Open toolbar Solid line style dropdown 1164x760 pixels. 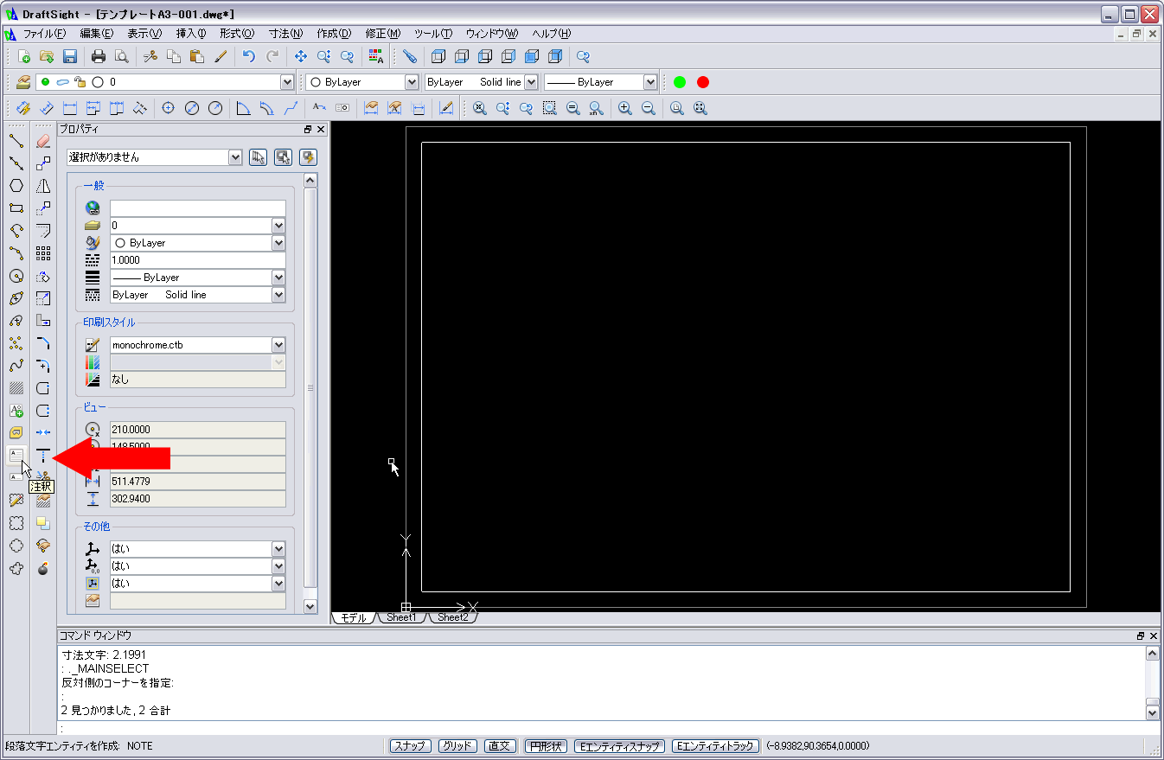click(x=531, y=82)
